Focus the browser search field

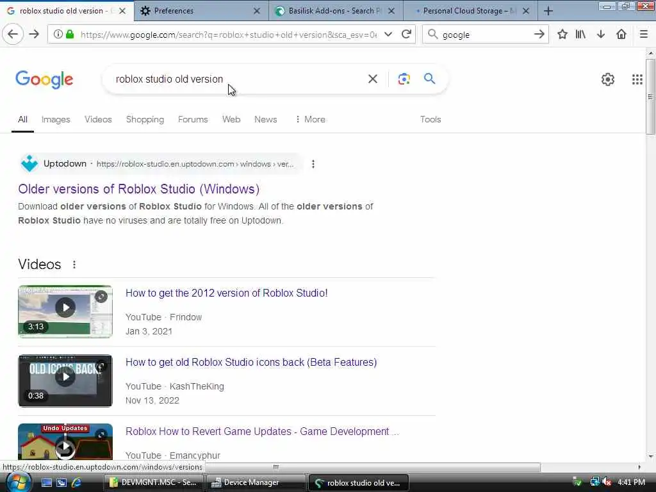point(486,35)
